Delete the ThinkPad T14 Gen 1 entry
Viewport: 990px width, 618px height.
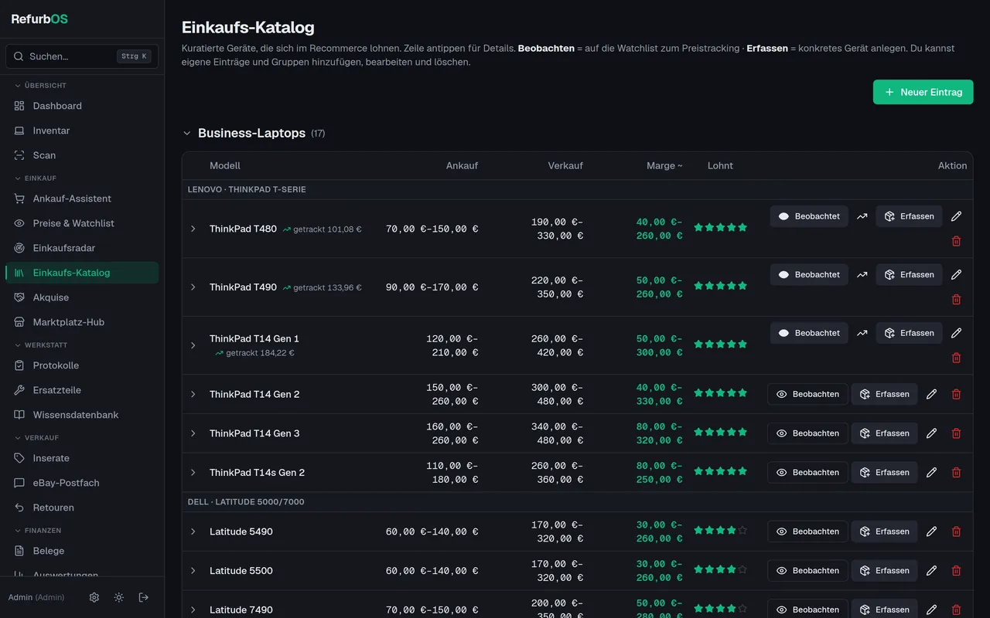click(956, 358)
